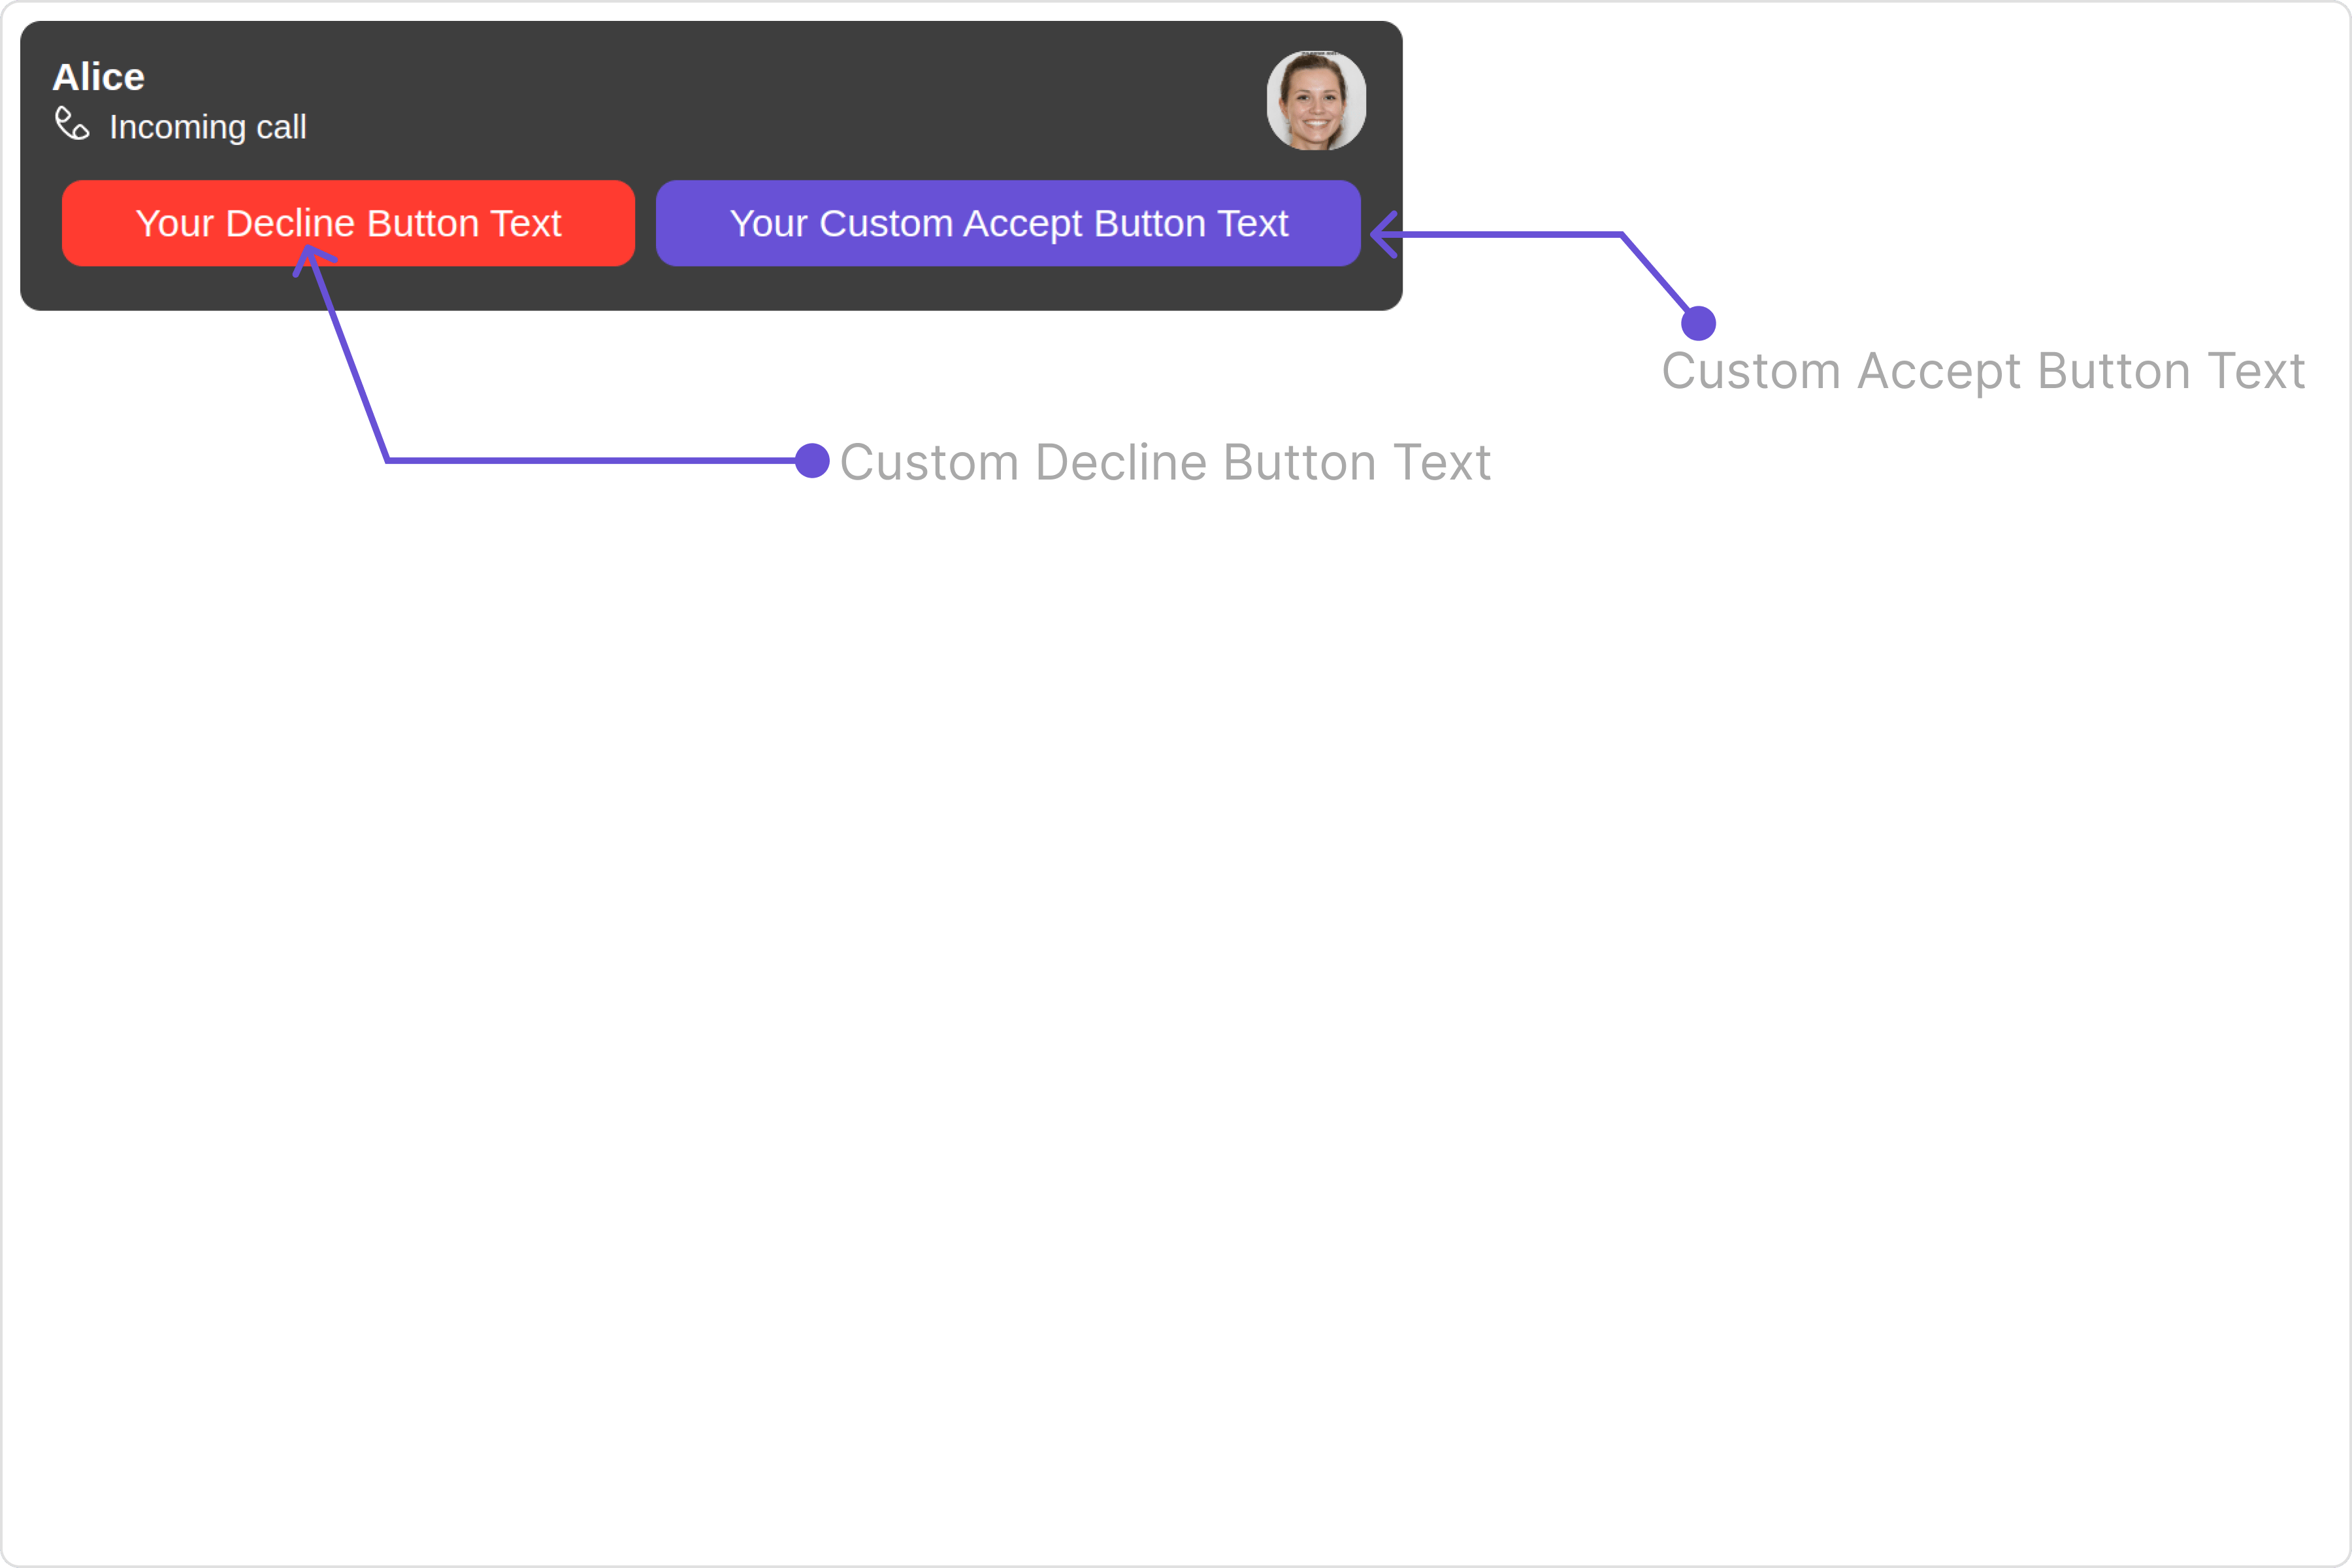
Task: Click the incoming call phone icon
Action: tap(72, 124)
